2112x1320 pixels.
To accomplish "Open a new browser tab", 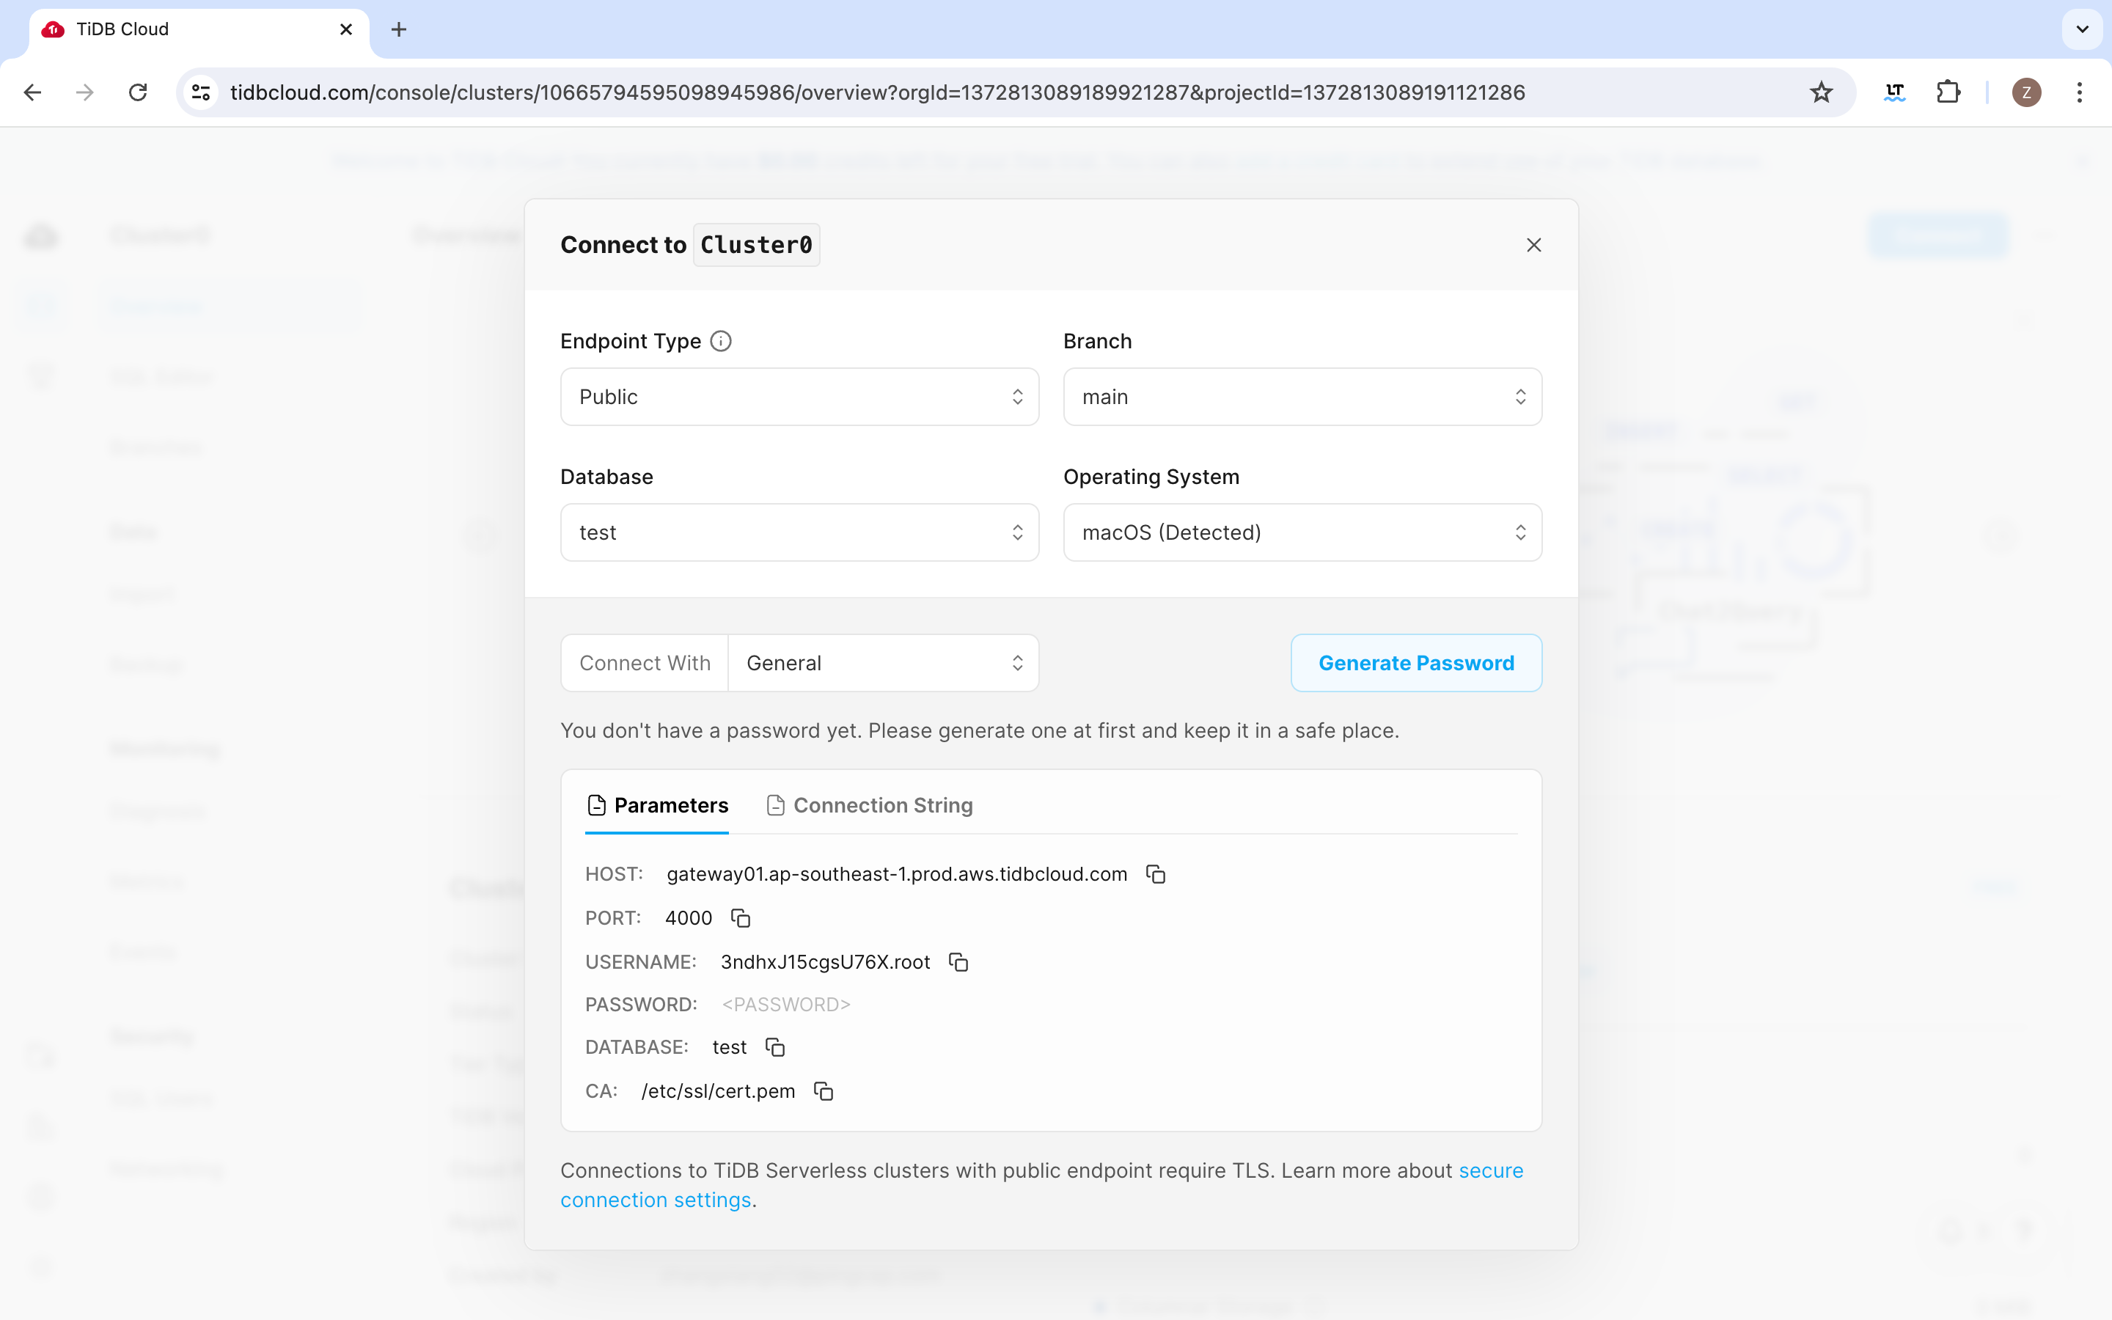I will 399,29.
